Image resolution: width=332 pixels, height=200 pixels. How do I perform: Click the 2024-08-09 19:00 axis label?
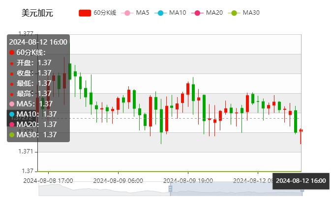(188, 181)
